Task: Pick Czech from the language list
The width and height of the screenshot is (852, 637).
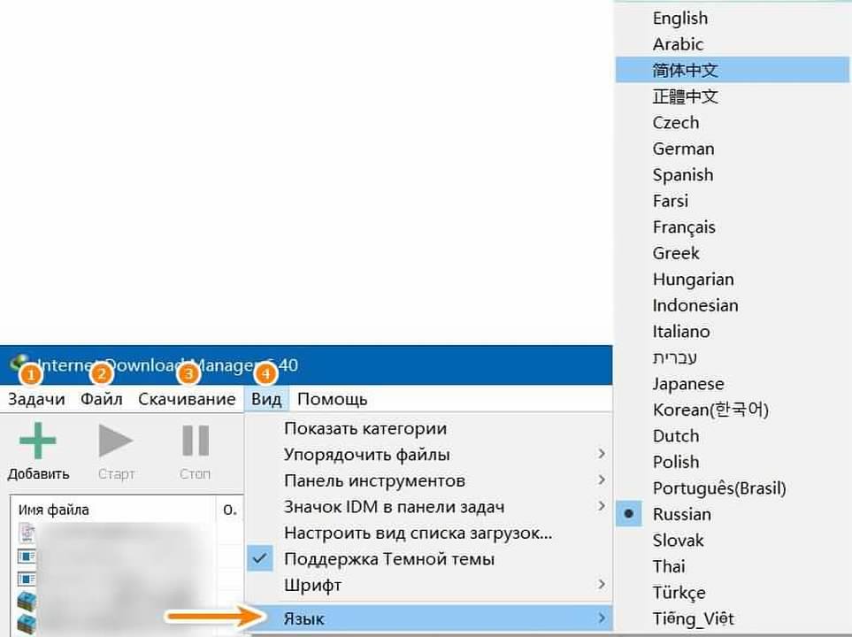Action: 733,122
